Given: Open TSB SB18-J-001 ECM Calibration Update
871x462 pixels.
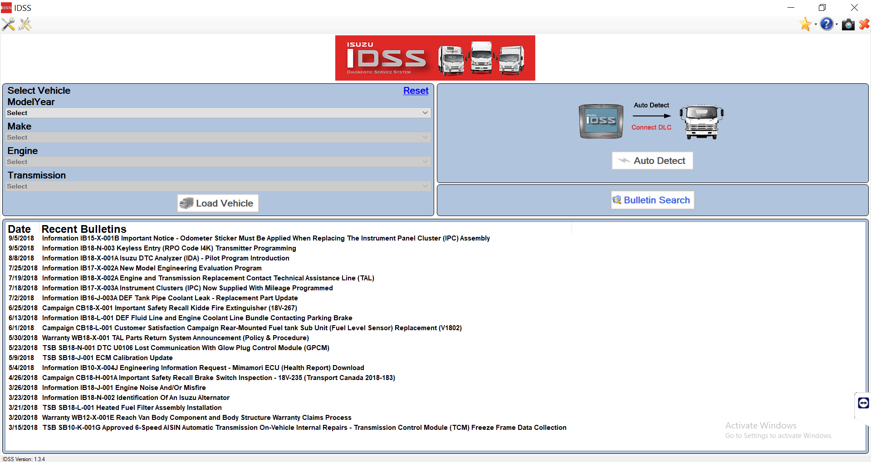Looking at the screenshot, I should [x=108, y=358].
